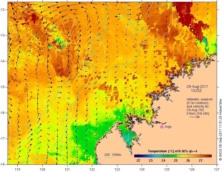The width and height of the screenshot is (222, 172).
Task: Click the "Temperature (°C) n18 56% ql>=4" title
Action: [172, 151]
